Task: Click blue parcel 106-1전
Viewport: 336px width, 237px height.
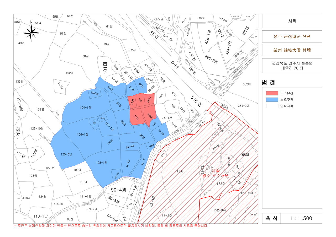Action: [x=82, y=134]
